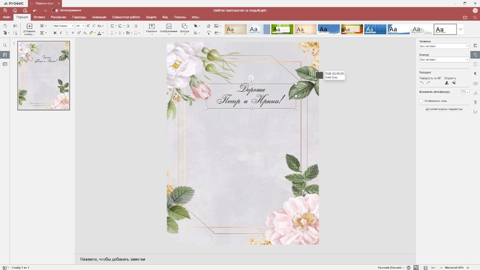Click the Add Slide (Добавить слайд) icon

coord(29,26)
